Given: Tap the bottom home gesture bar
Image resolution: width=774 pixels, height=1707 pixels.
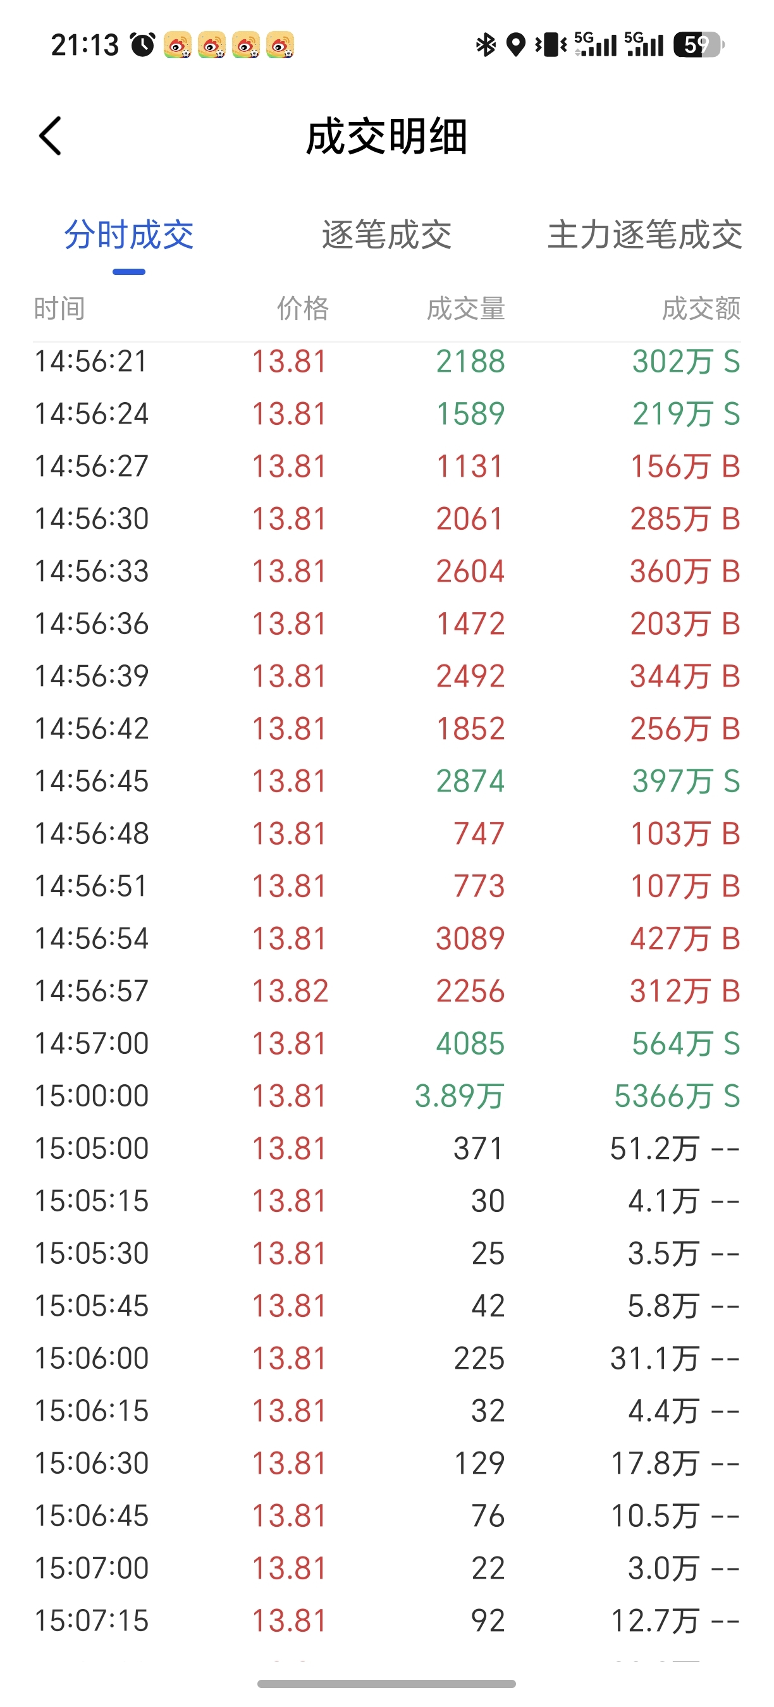Looking at the screenshot, I should coord(386,1684).
